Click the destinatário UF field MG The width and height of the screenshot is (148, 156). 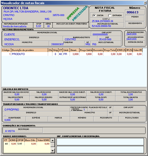click(x=88, y=43)
